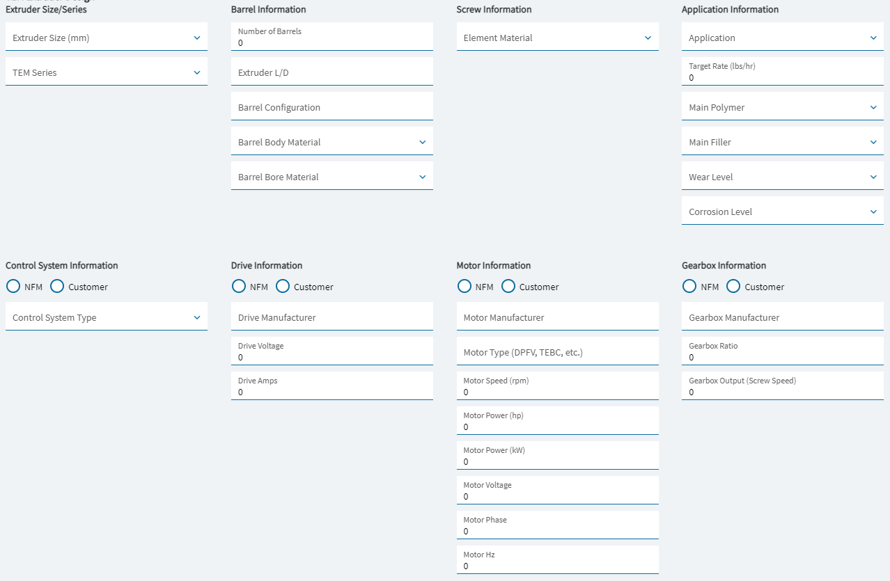Select NFM under Motor Information

tap(464, 286)
